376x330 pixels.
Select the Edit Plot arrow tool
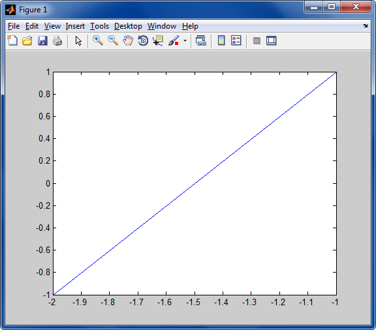click(78, 40)
